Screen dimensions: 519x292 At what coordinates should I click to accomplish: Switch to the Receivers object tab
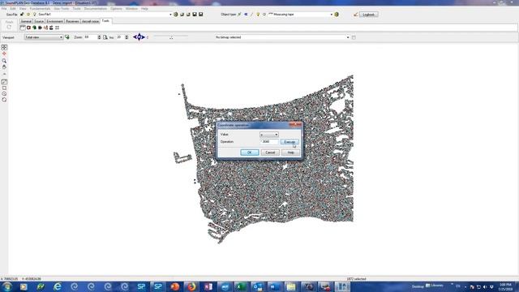(x=72, y=21)
